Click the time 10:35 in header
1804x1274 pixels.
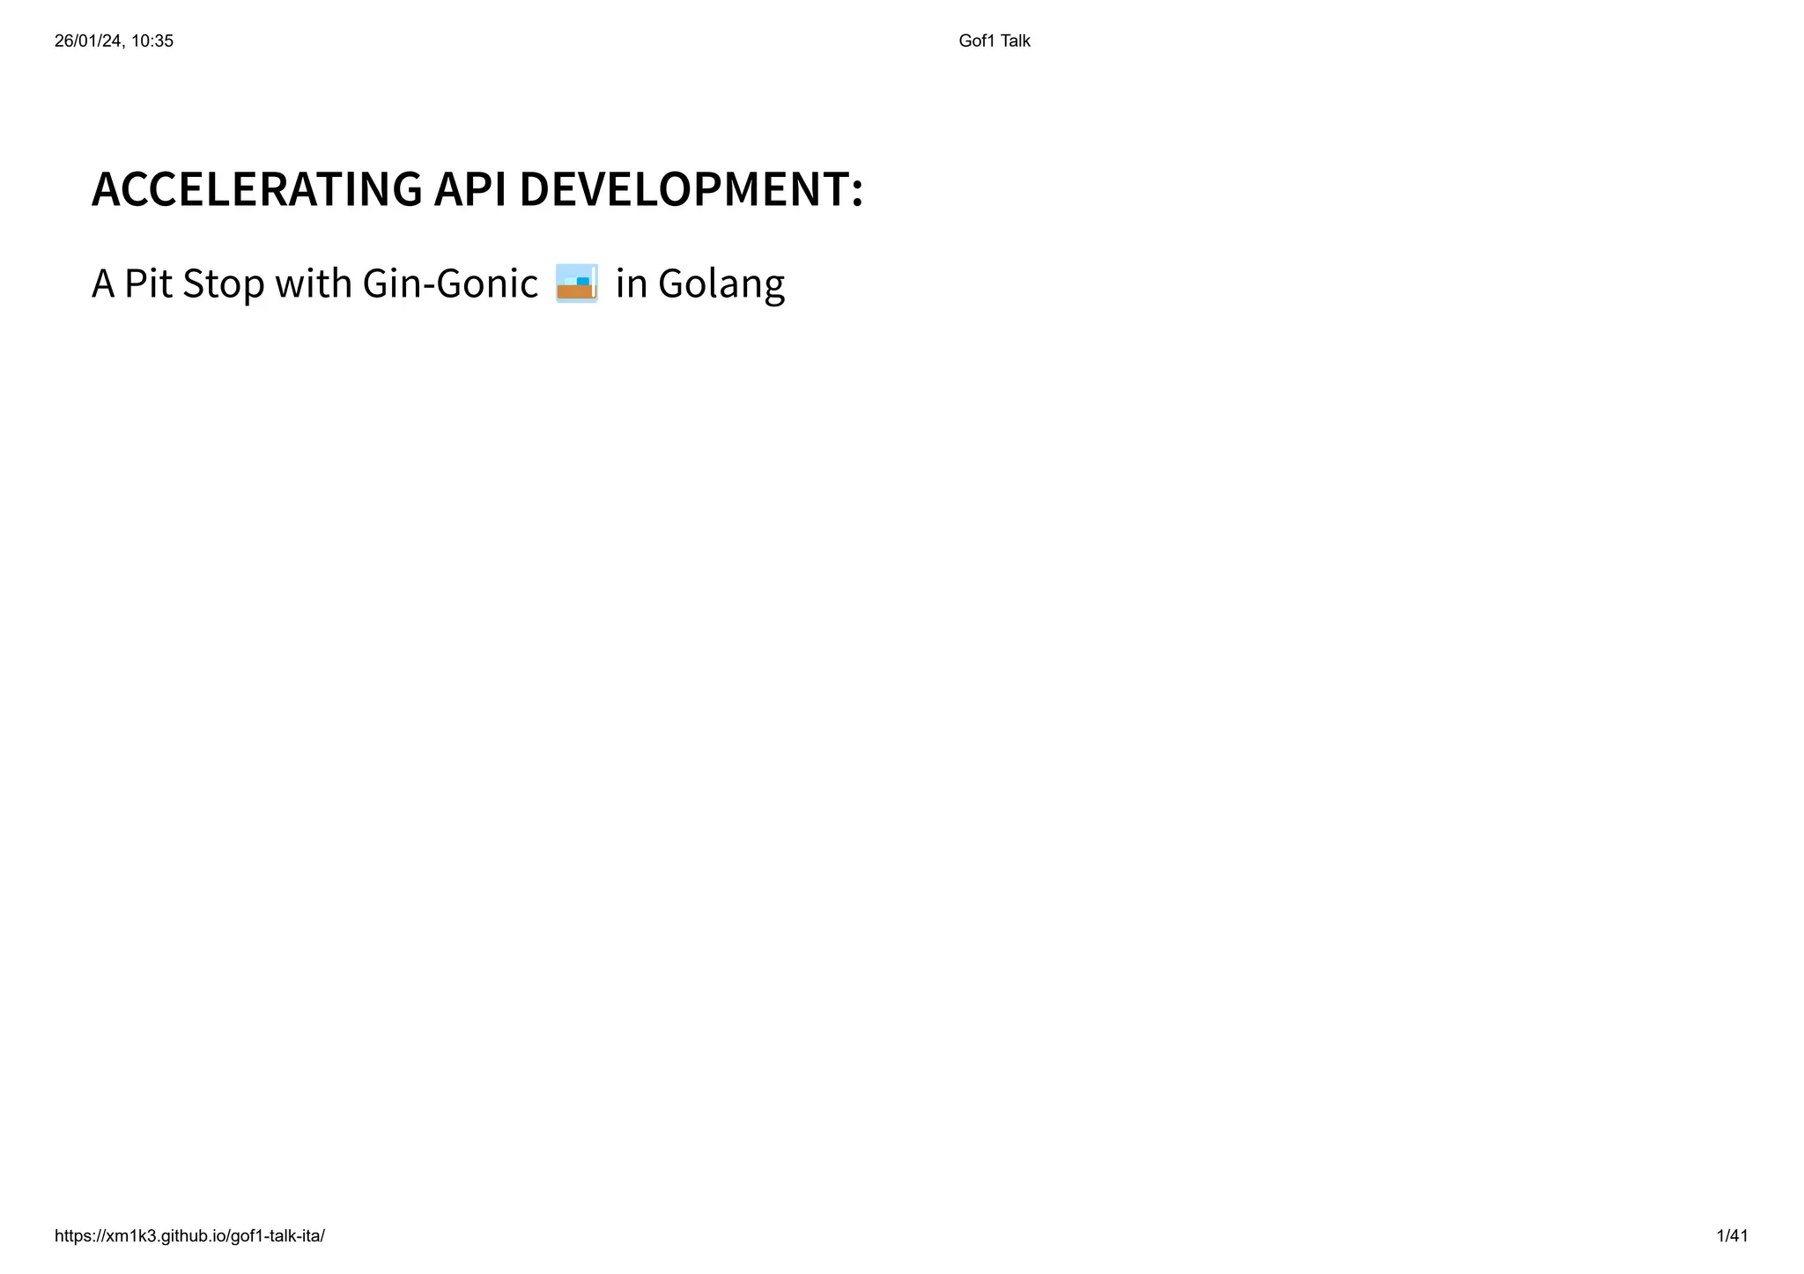point(152,41)
